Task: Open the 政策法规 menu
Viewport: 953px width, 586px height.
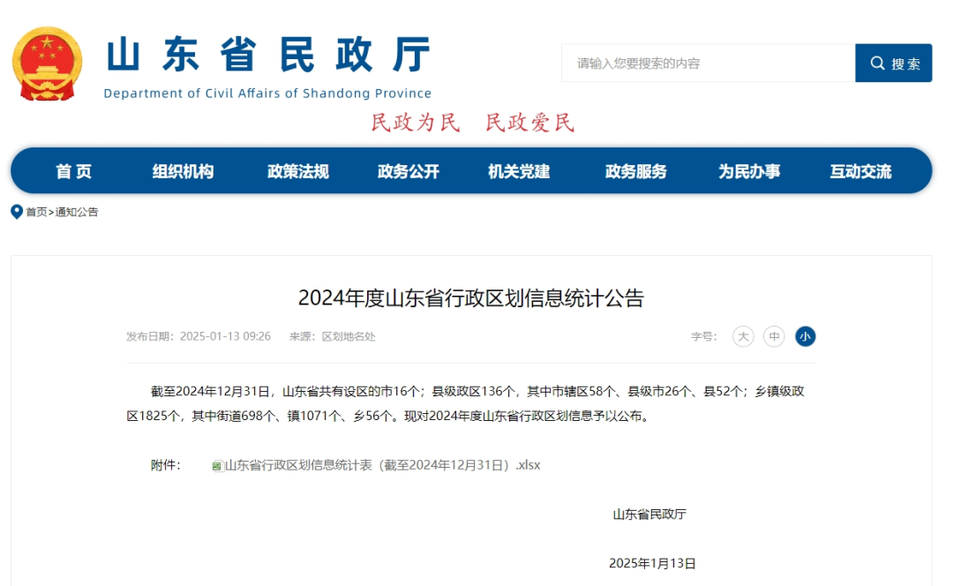Action: point(296,171)
